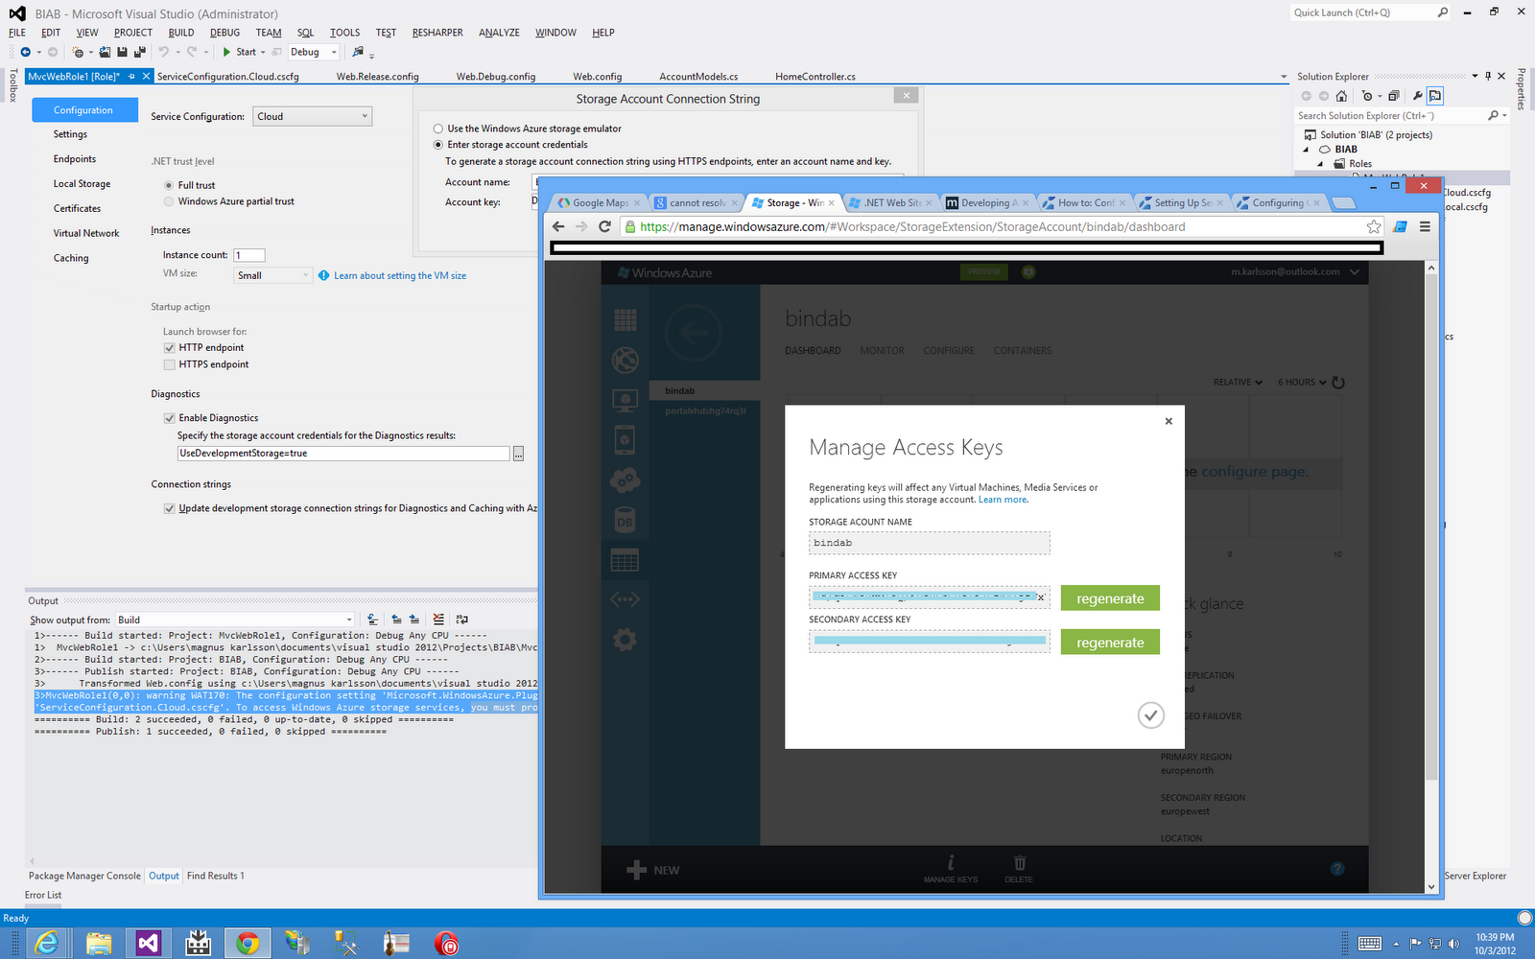Image resolution: width=1535 pixels, height=959 pixels.
Task: Switch to Web.Release.config tab
Action: pos(377,77)
